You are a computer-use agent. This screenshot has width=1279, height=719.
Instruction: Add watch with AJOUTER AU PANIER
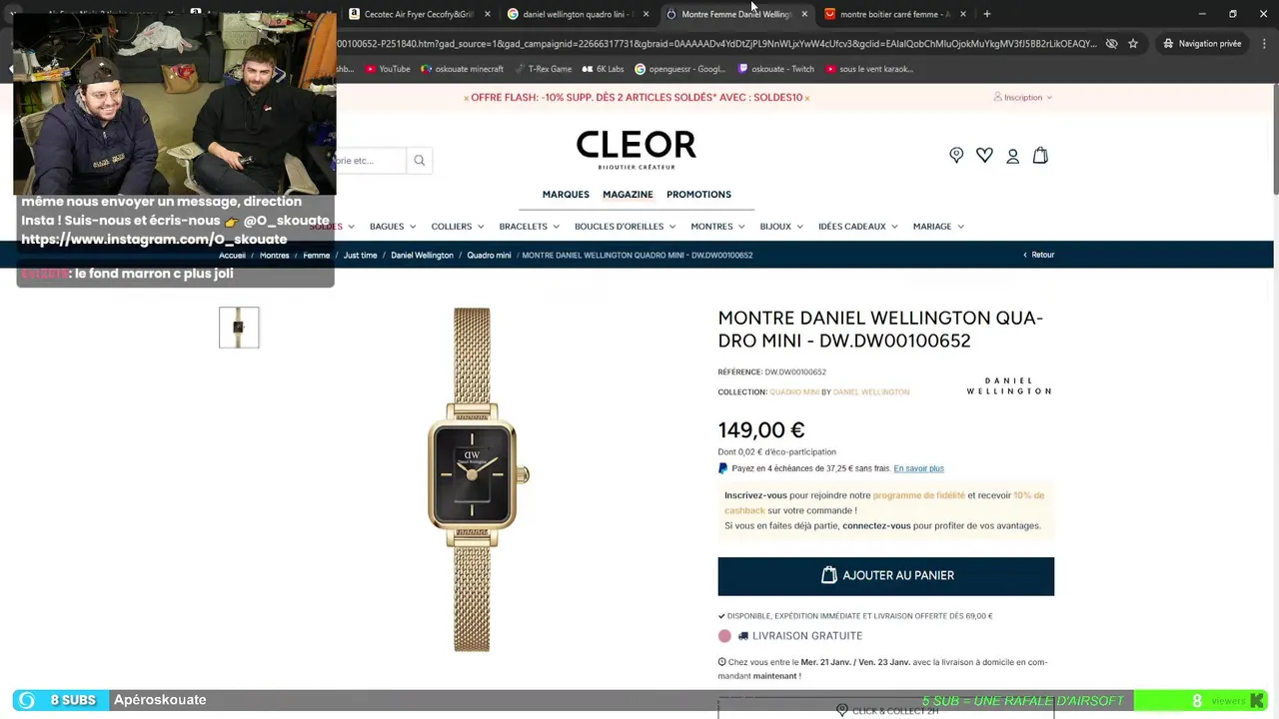click(885, 576)
